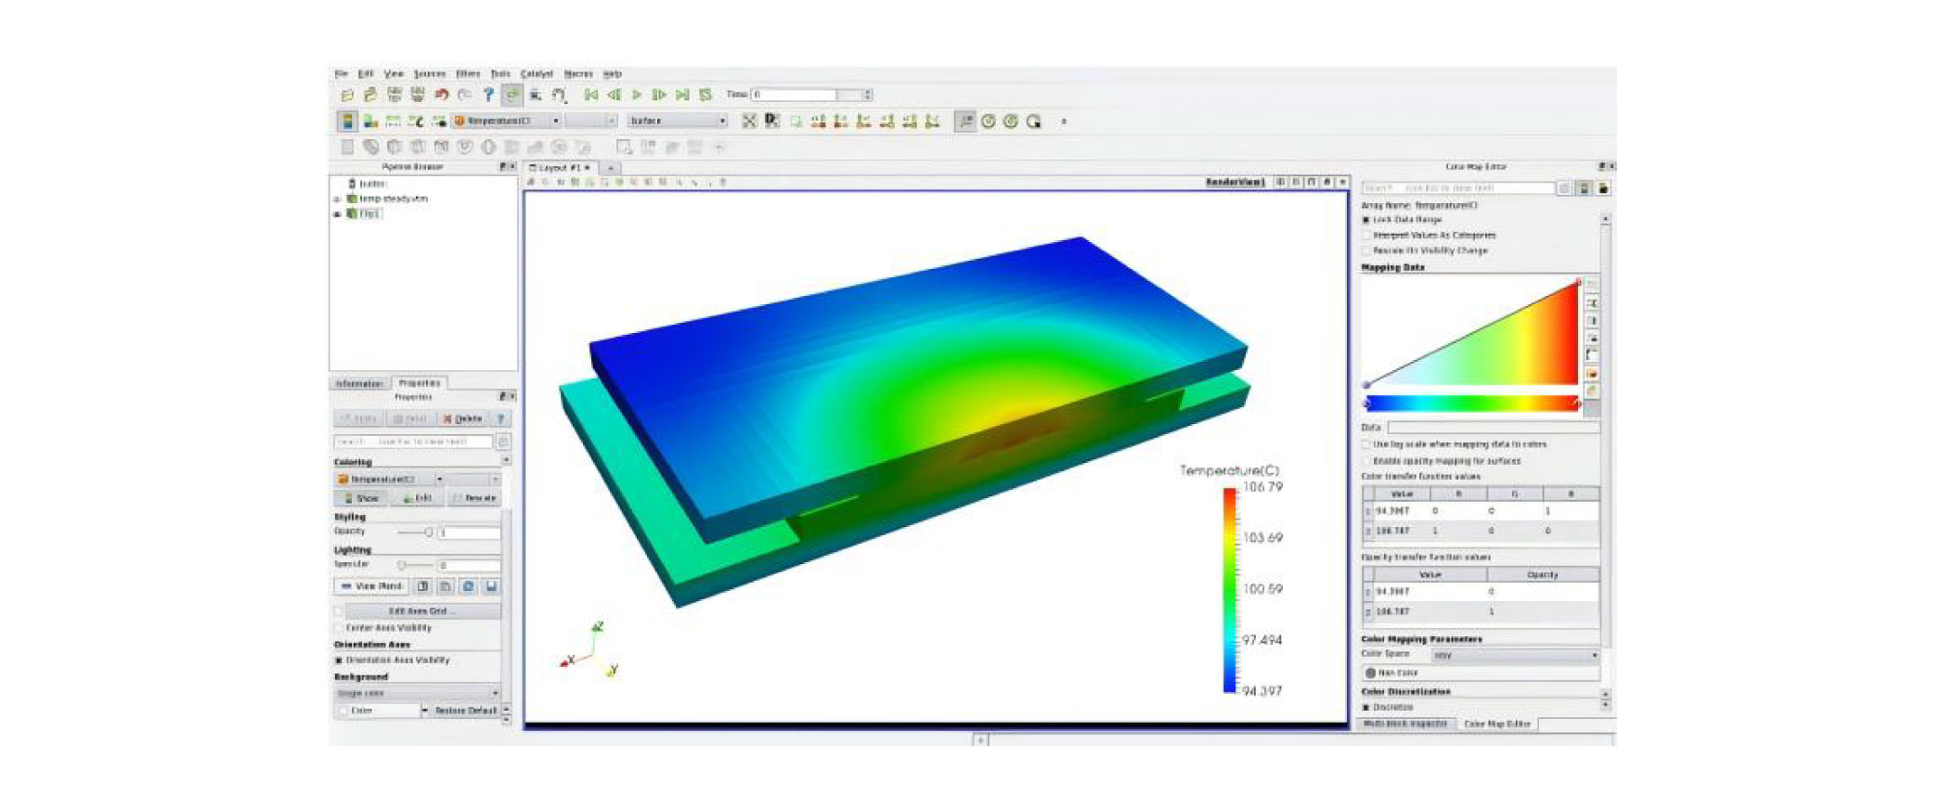Click the Play animation button
The height and width of the screenshot is (808, 1942).
[x=637, y=95]
